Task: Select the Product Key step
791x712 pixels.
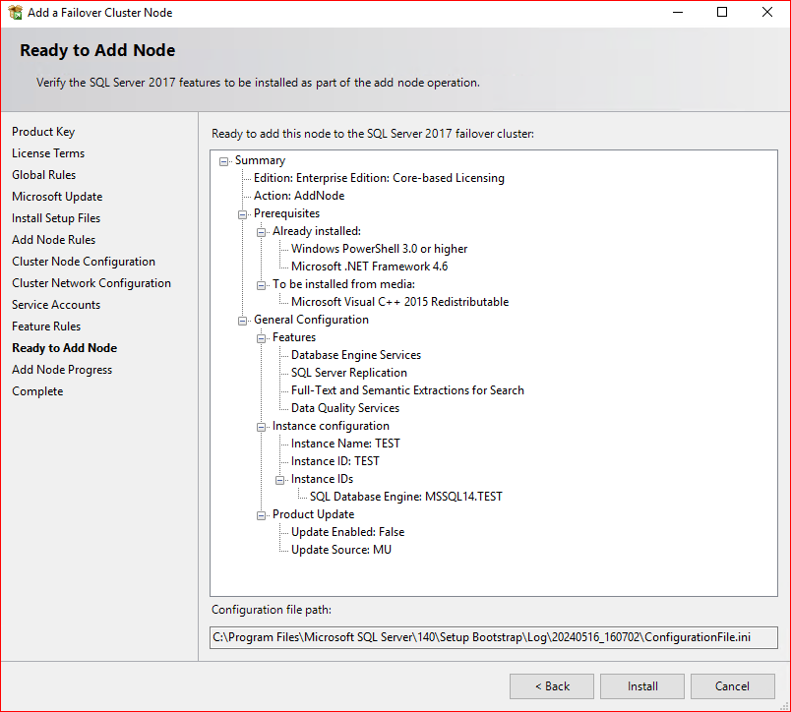Action: (43, 132)
